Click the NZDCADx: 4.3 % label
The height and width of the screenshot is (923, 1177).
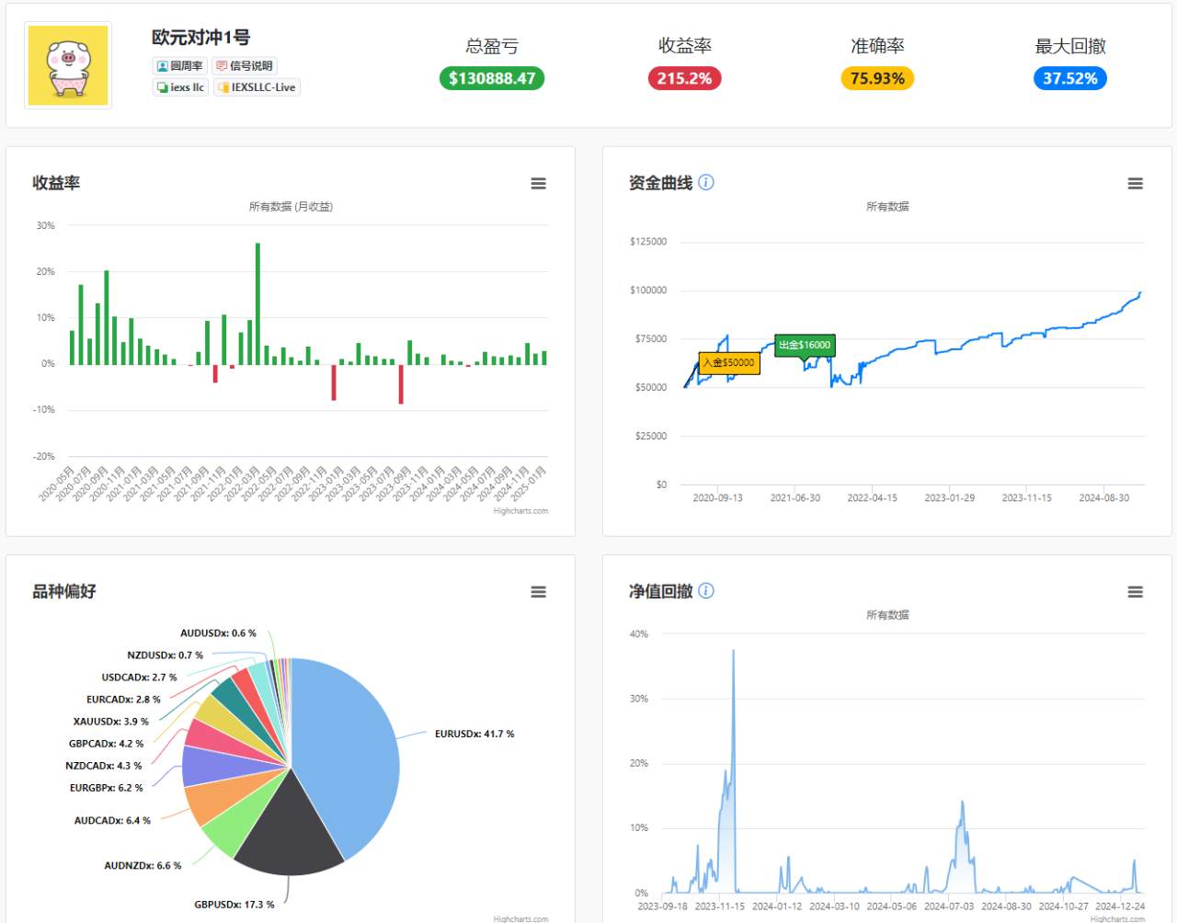click(104, 766)
